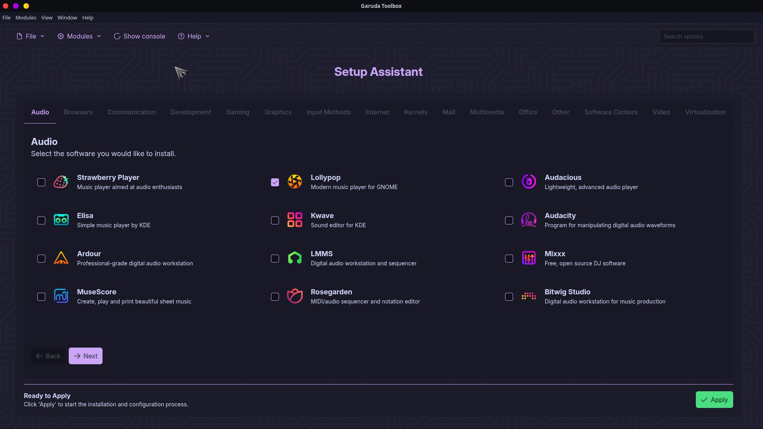Select the Graphics tab
The image size is (763, 429).
click(x=278, y=112)
